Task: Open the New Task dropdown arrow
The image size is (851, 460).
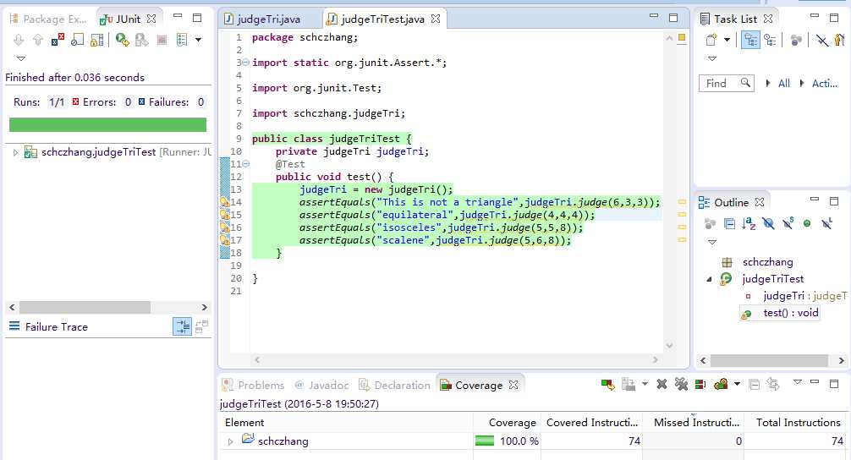Action: [727, 40]
